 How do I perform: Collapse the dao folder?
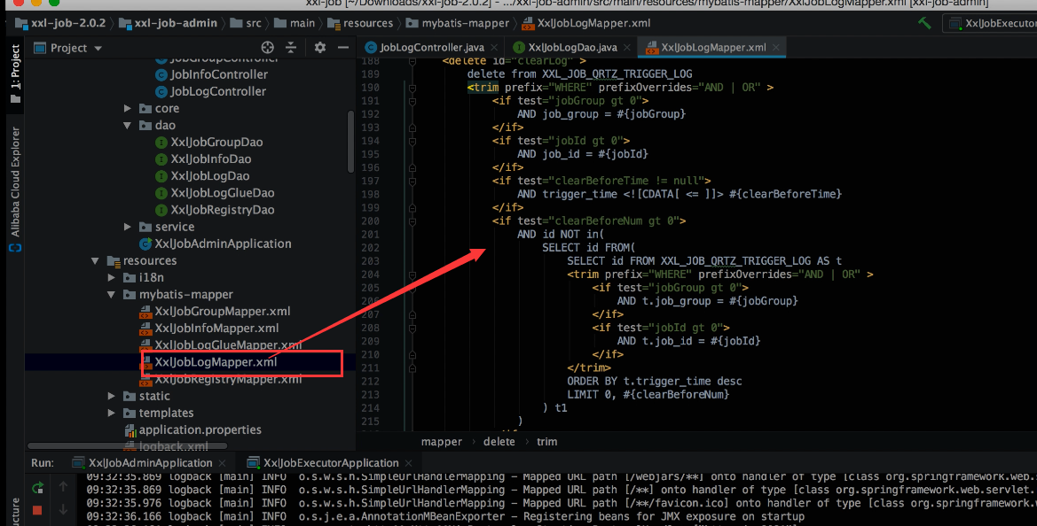128,126
